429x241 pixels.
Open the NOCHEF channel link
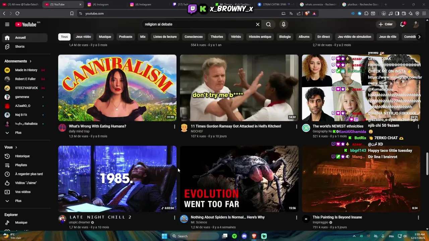[x=197, y=131]
